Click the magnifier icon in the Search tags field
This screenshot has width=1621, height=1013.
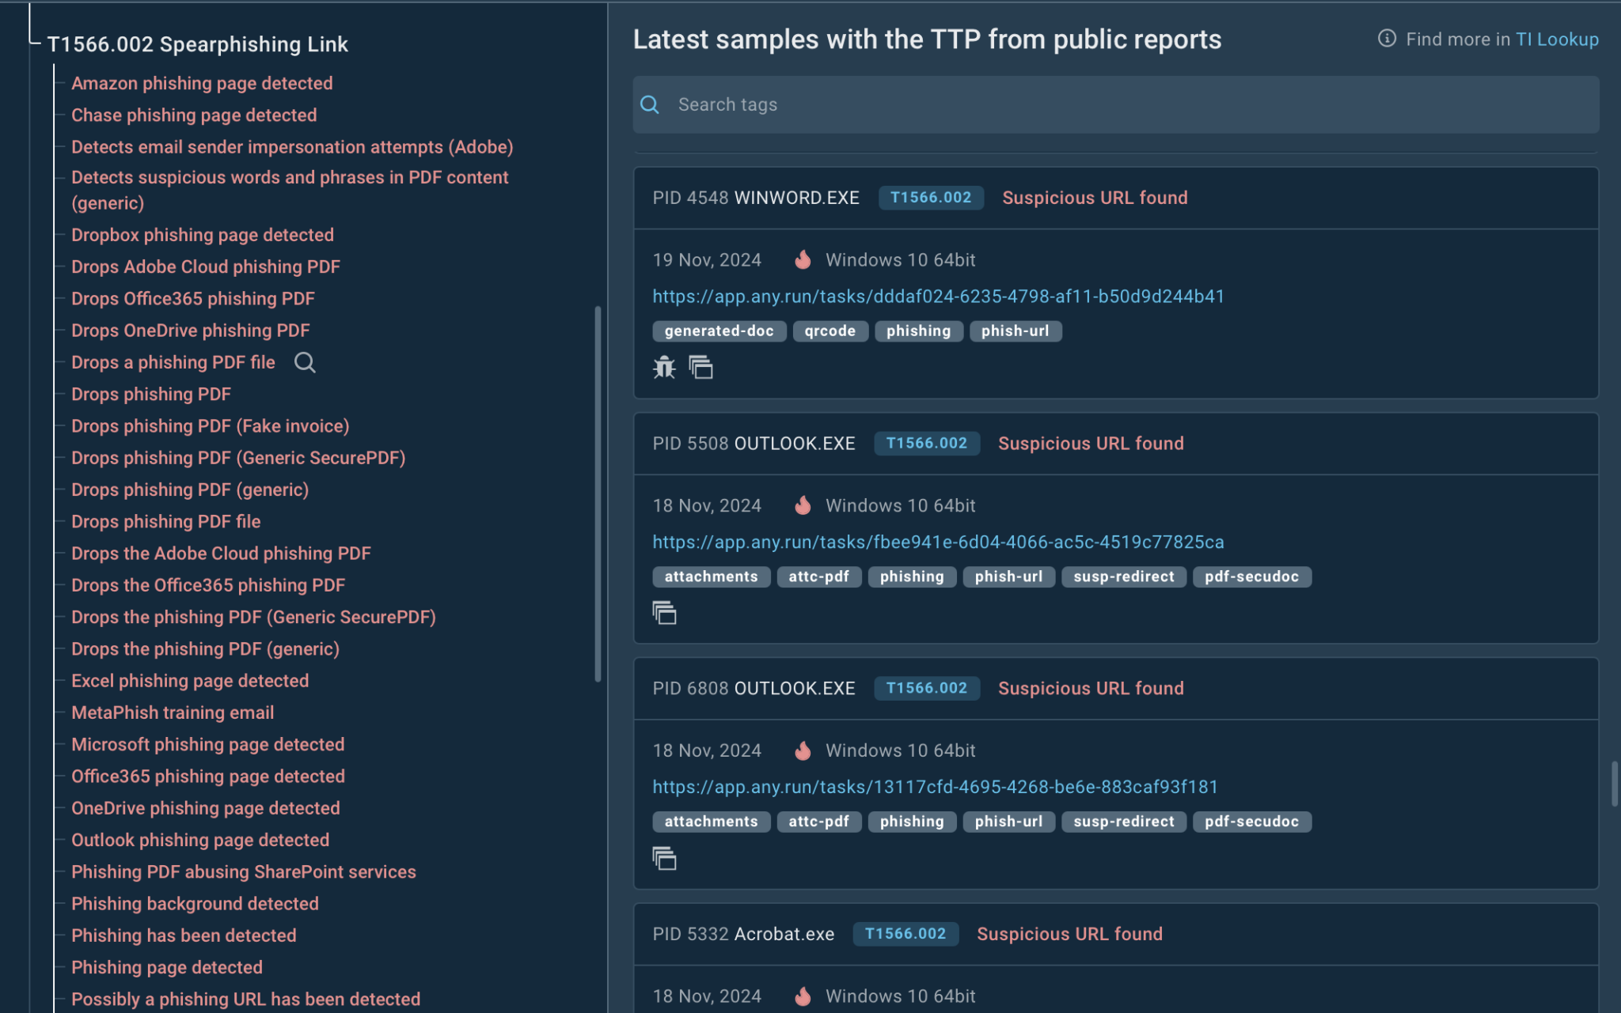tap(650, 104)
